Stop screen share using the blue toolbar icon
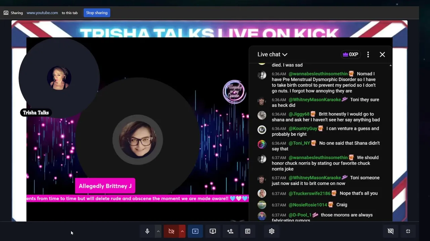 coord(195,231)
